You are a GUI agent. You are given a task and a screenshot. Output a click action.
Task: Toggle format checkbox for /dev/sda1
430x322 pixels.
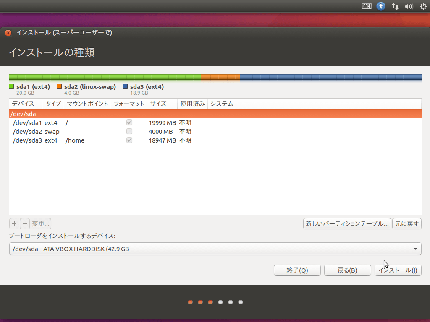coord(129,123)
